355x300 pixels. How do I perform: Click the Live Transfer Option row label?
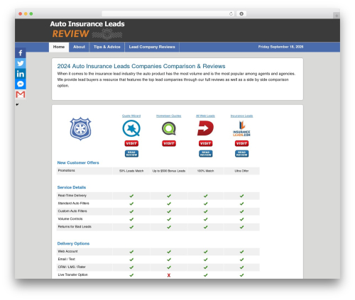pyautogui.click(x=73, y=274)
